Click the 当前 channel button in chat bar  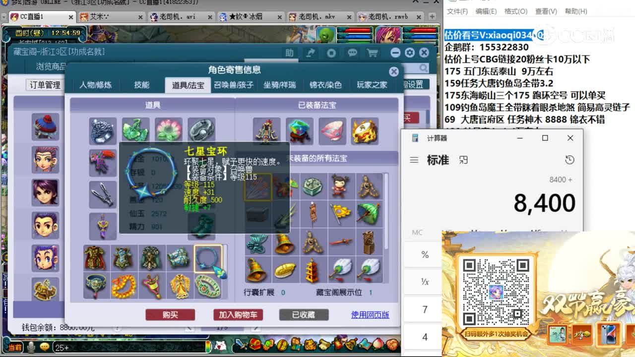point(15,348)
